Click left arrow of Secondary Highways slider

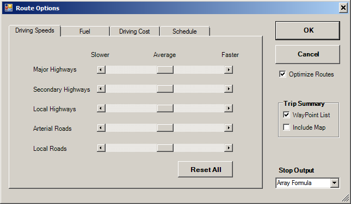[101, 89]
